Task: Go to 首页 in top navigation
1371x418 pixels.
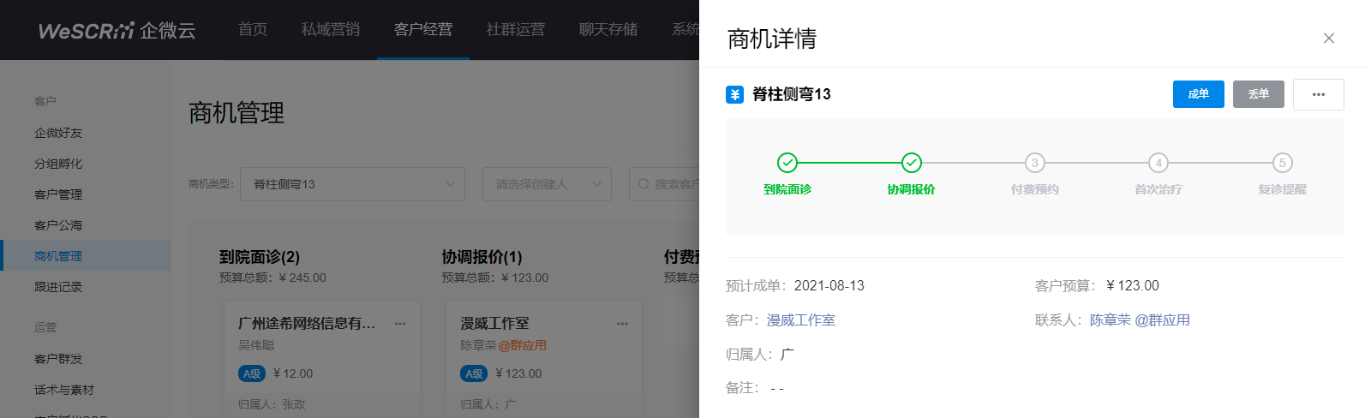Action: point(253,30)
